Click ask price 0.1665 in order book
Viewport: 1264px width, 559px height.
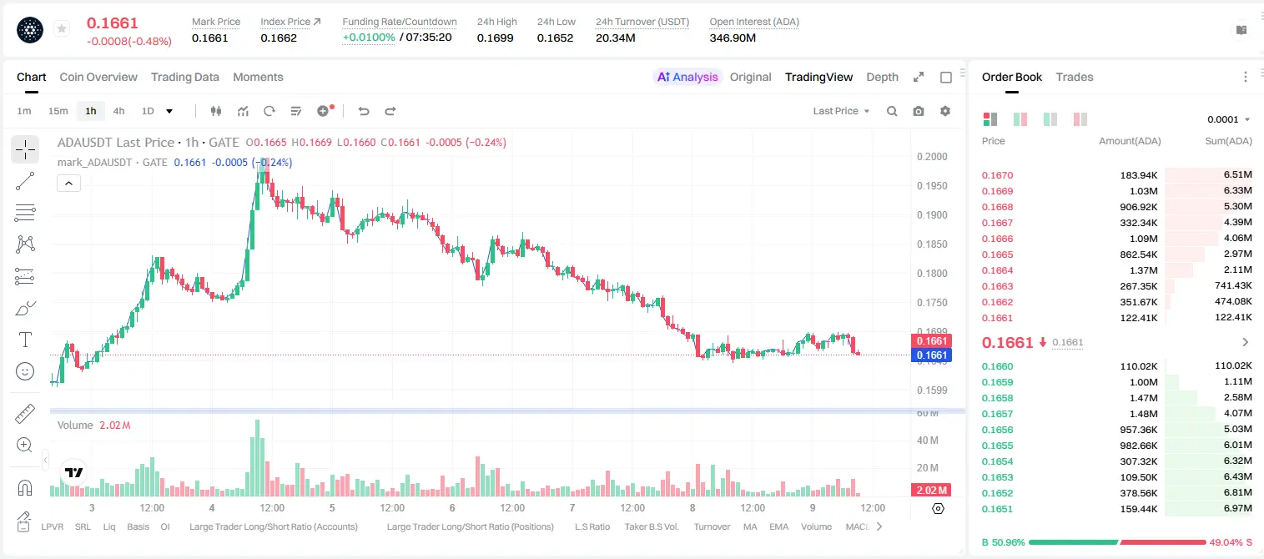tap(997, 254)
